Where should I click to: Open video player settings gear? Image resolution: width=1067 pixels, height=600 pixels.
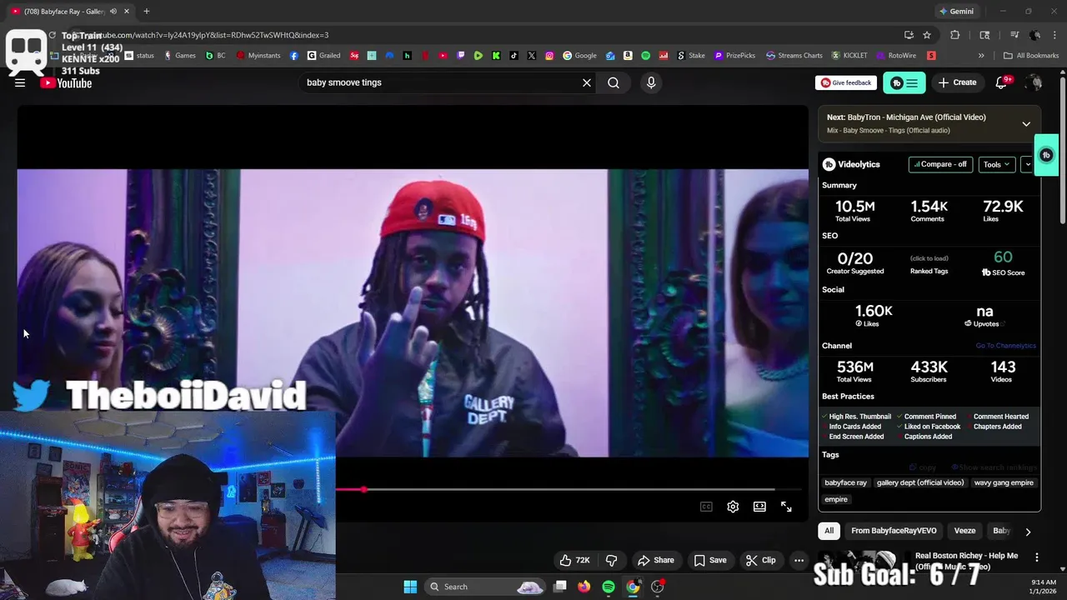pos(733,507)
